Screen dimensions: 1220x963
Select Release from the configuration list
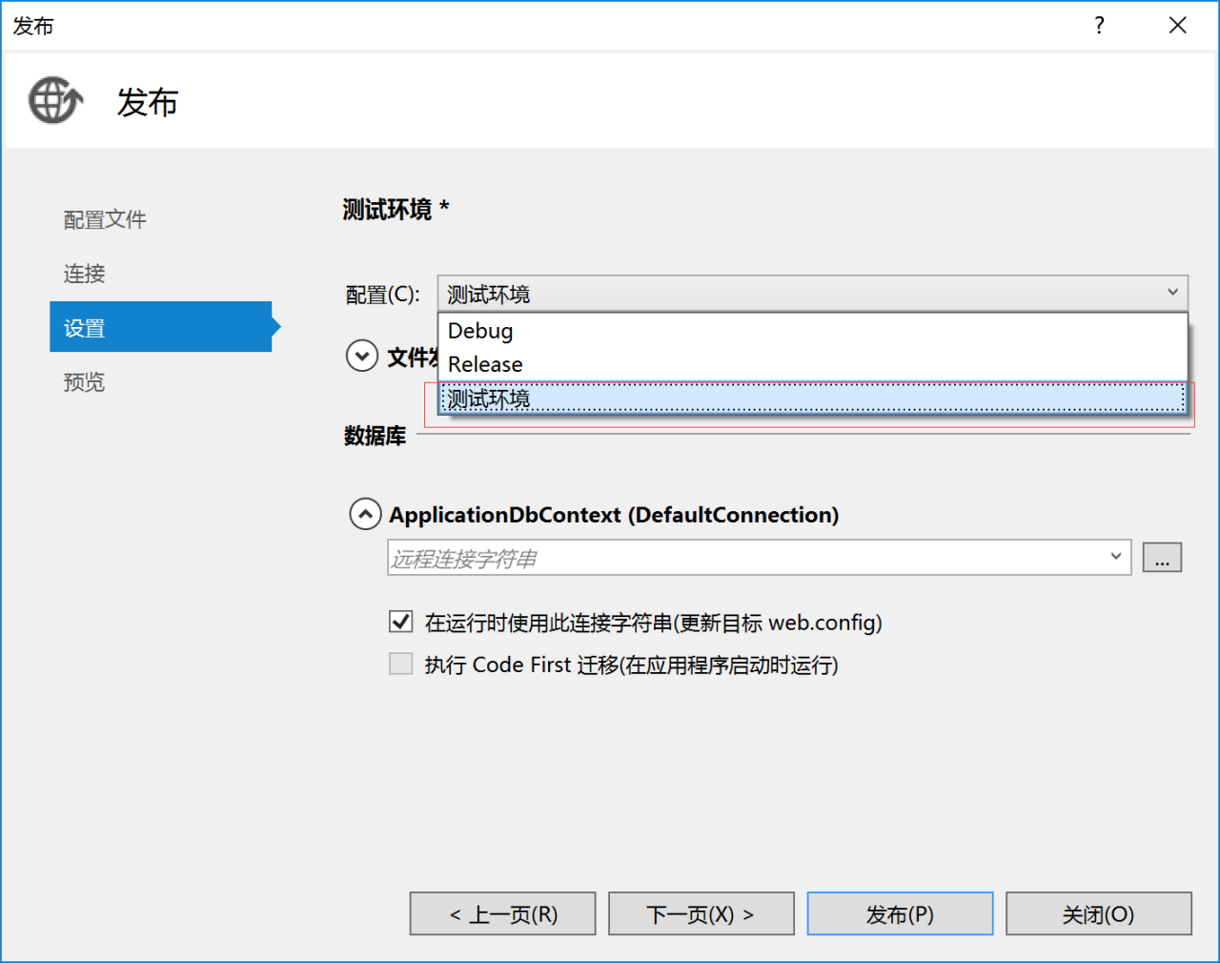tap(485, 364)
